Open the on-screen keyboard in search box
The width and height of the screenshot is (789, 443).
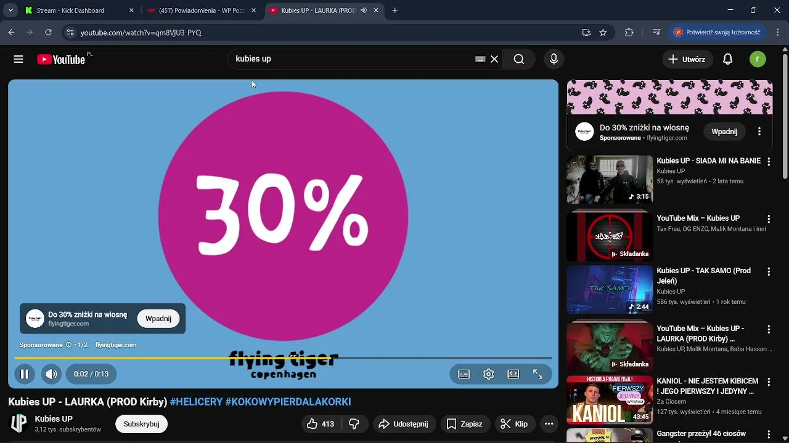click(480, 59)
